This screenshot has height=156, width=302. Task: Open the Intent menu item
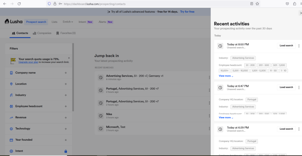click(86, 22)
